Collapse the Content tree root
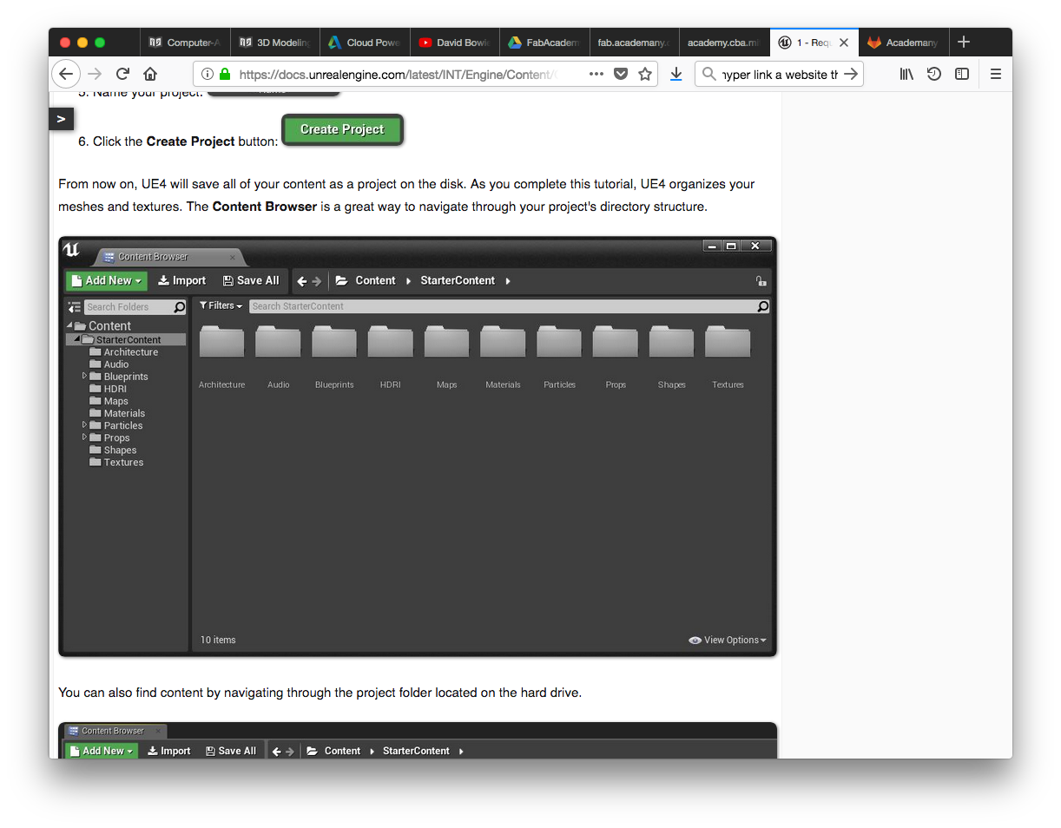The width and height of the screenshot is (1061, 828). pyautogui.click(x=69, y=326)
